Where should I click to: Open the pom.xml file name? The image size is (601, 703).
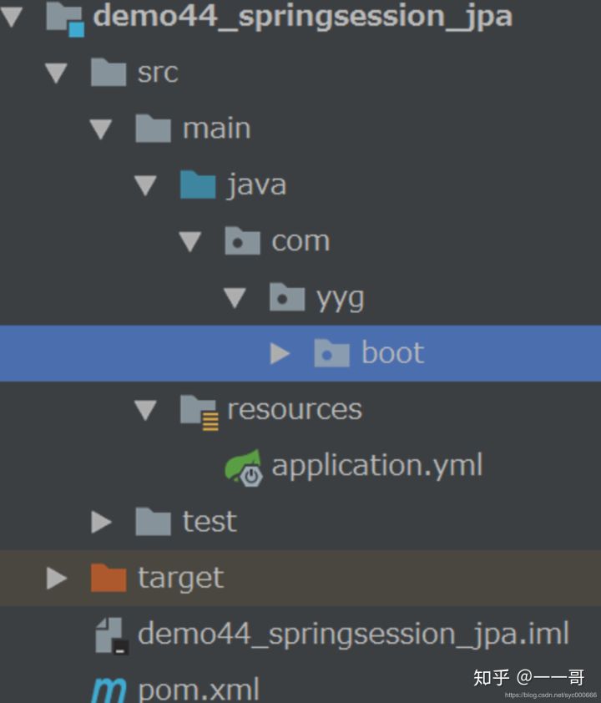(199, 690)
